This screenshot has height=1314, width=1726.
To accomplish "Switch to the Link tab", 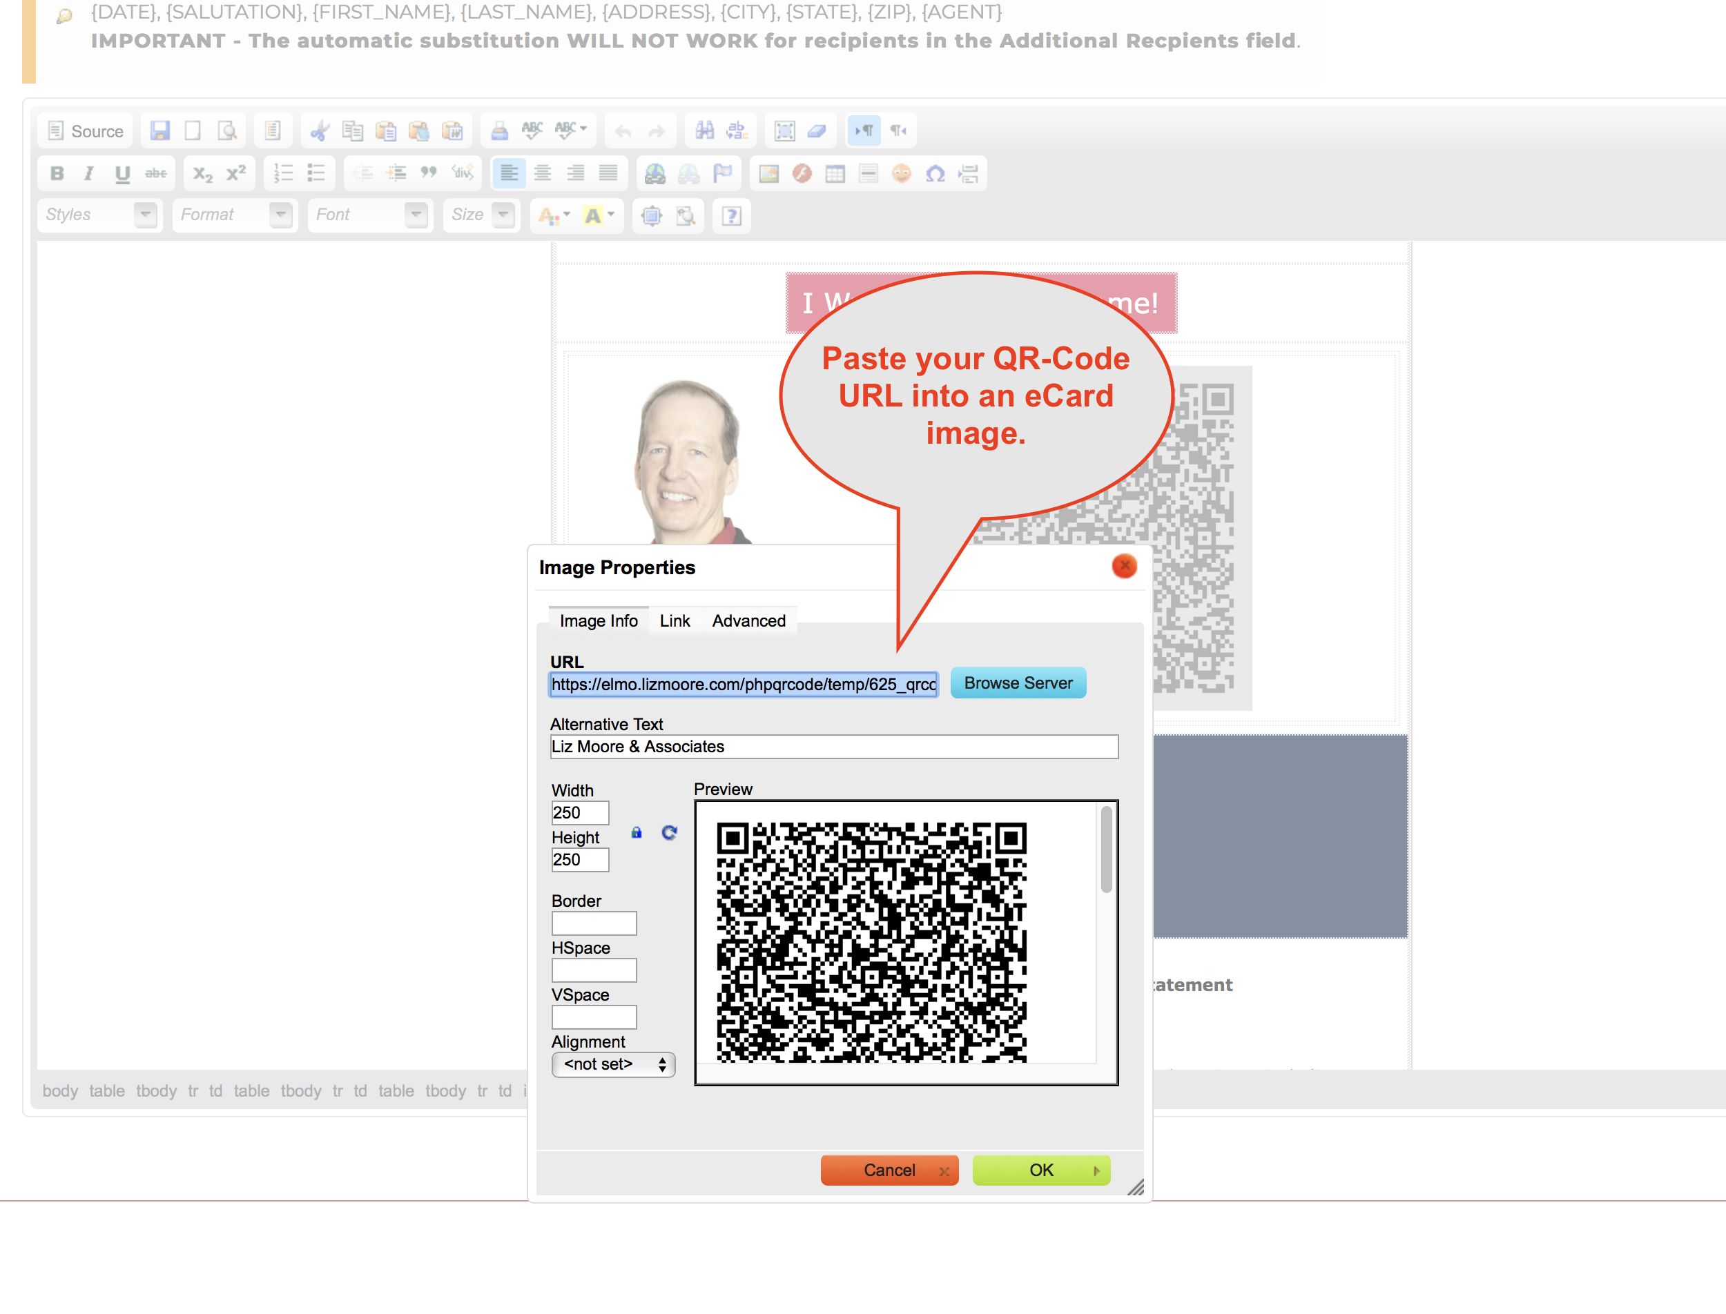I will coord(674,620).
